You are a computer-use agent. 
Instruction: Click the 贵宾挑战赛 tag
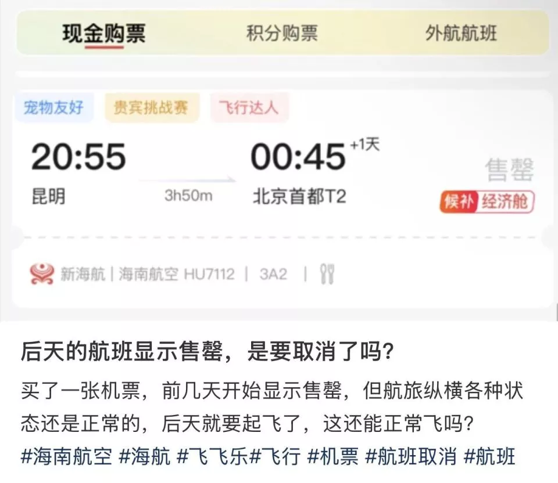click(151, 107)
